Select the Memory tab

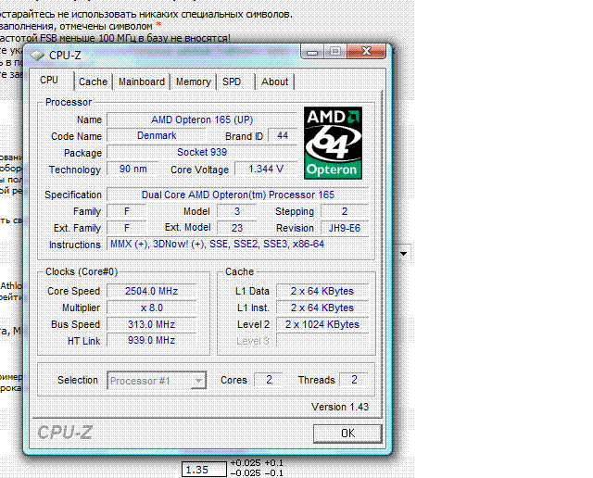tap(194, 82)
